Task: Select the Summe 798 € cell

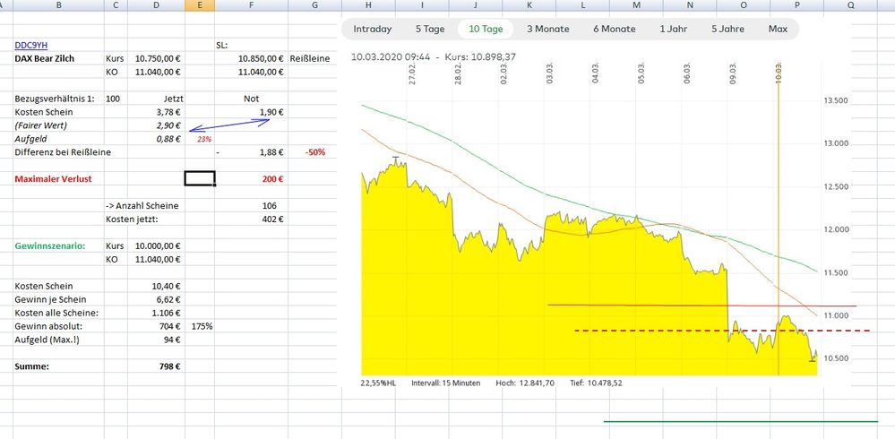Action: (156, 367)
